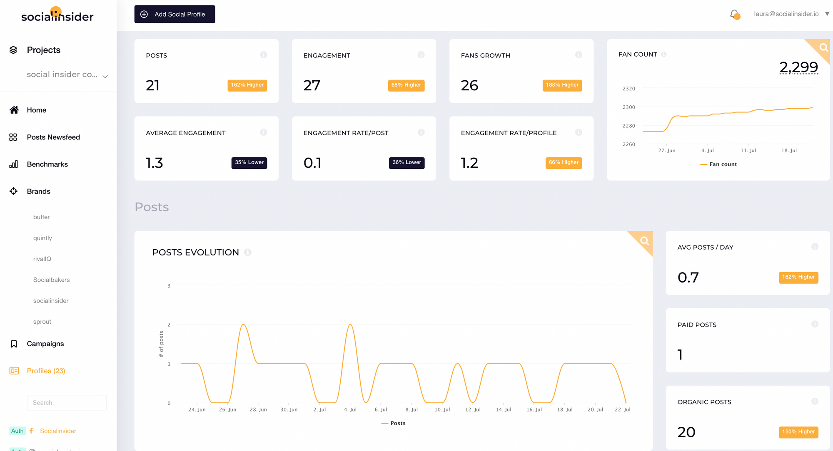The width and height of the screenshot is (833, 451).
Task: Open info icon next to FAN COUNT
Action: click(x=664, y=55)
